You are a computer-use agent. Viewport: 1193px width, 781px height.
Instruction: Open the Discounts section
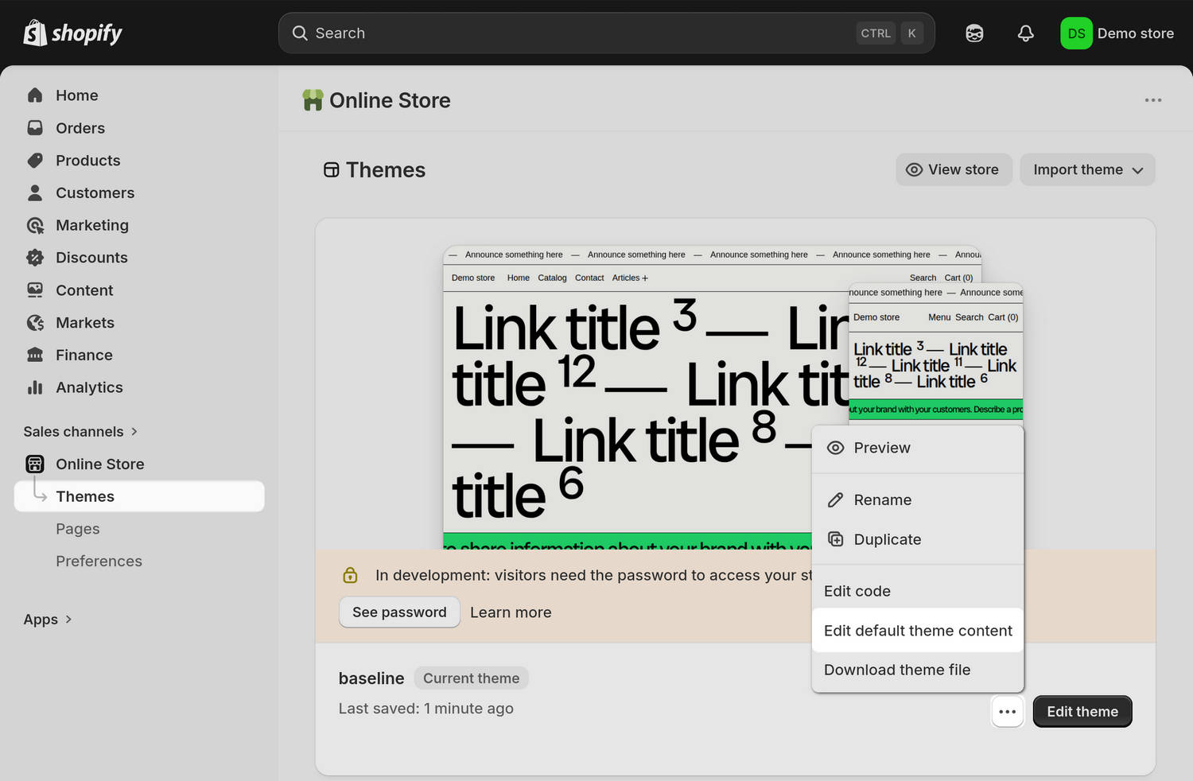pos(91,257)
